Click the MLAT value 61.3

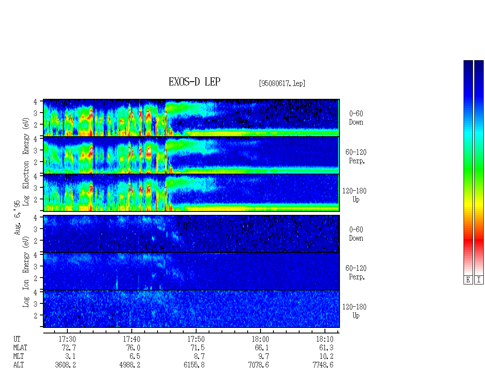point(326,348)
